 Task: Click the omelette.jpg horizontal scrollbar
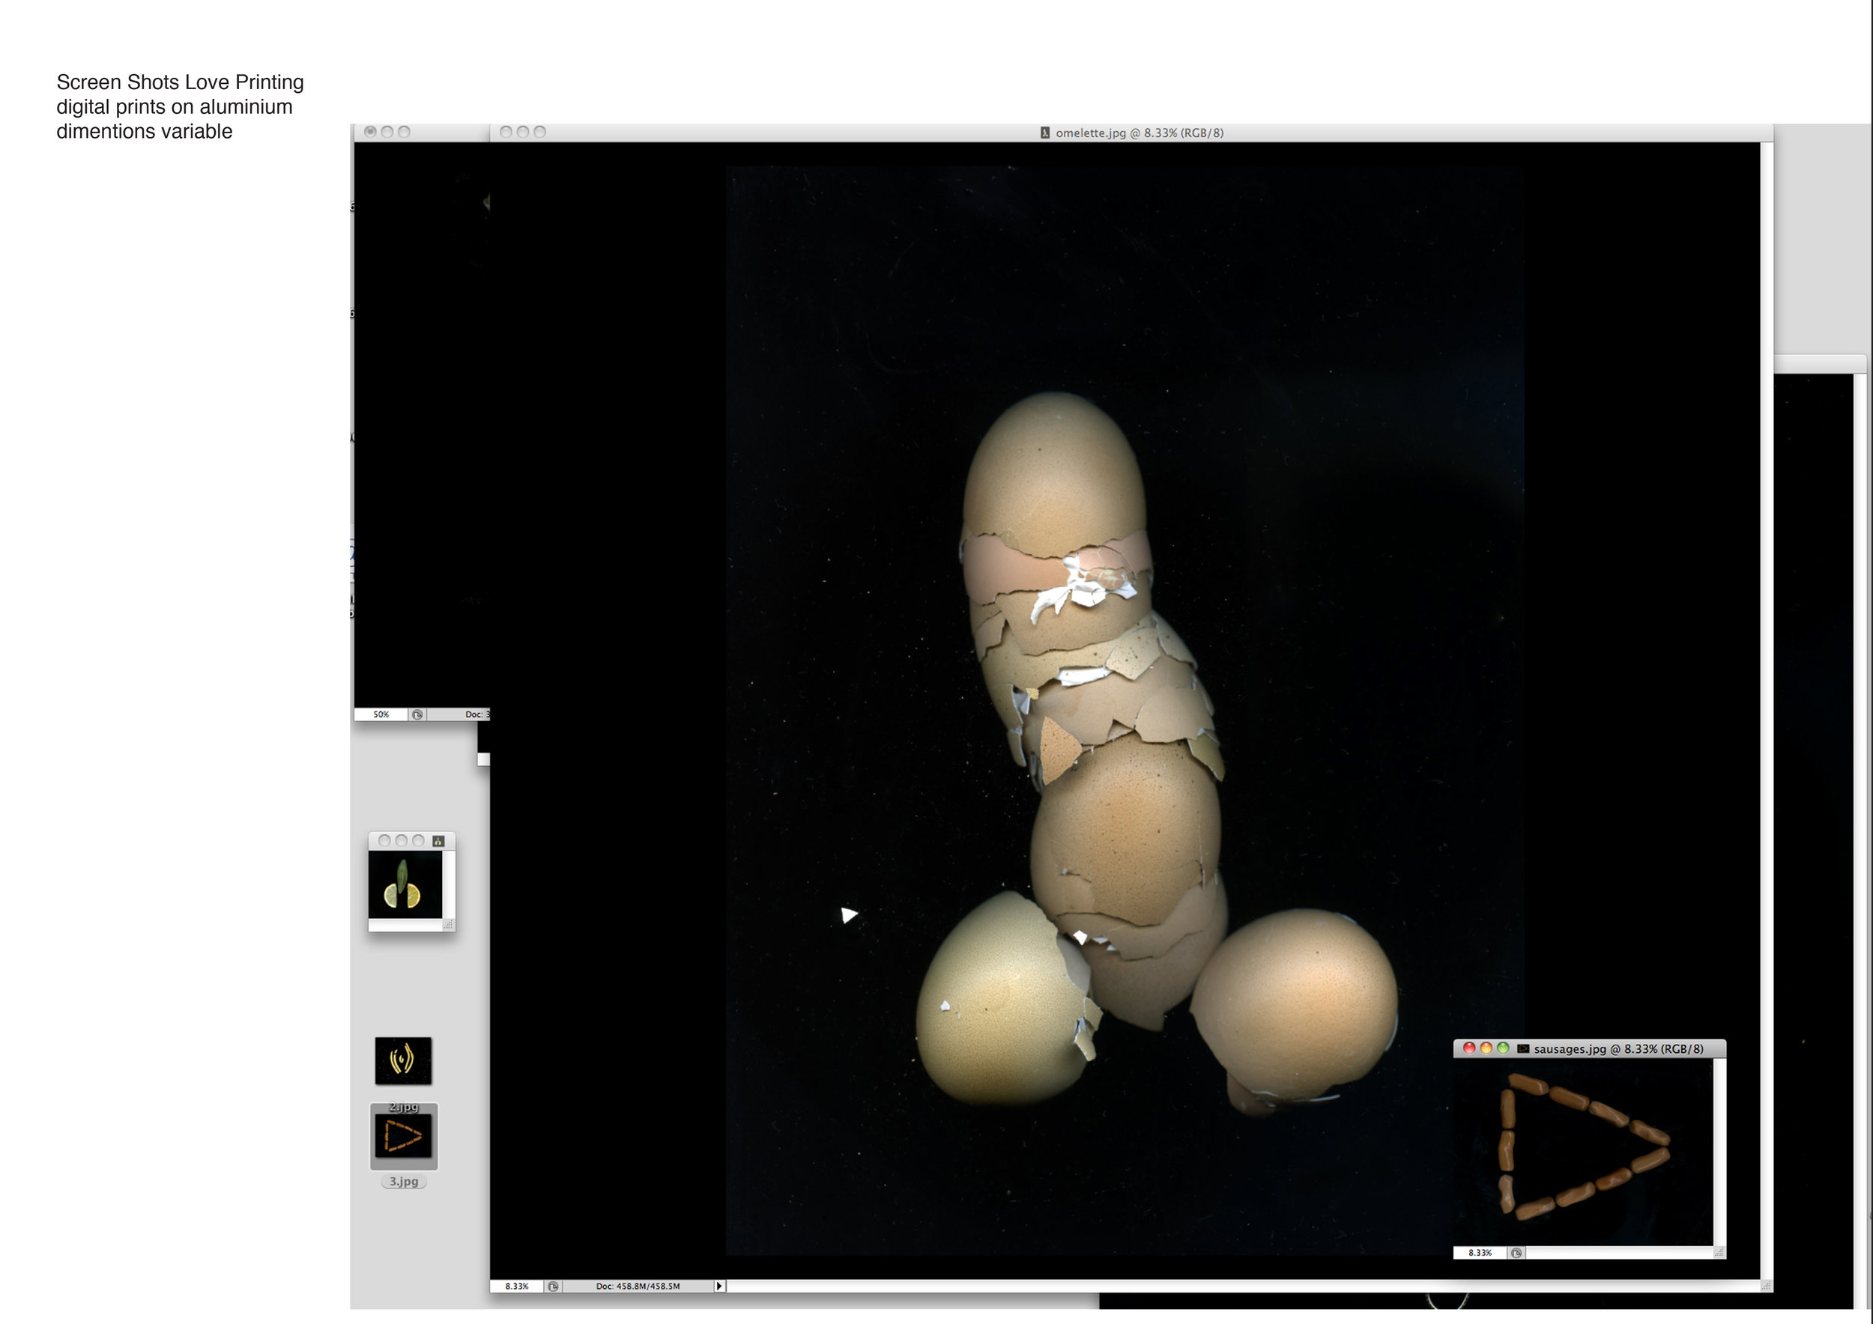(1242, 1286)
